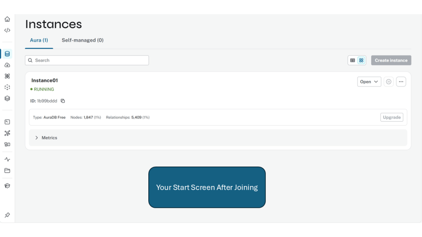The height and width of the screenshot is (237, 422).
Task: Click the Home icon in the sidebar
Action: [7, 19]
